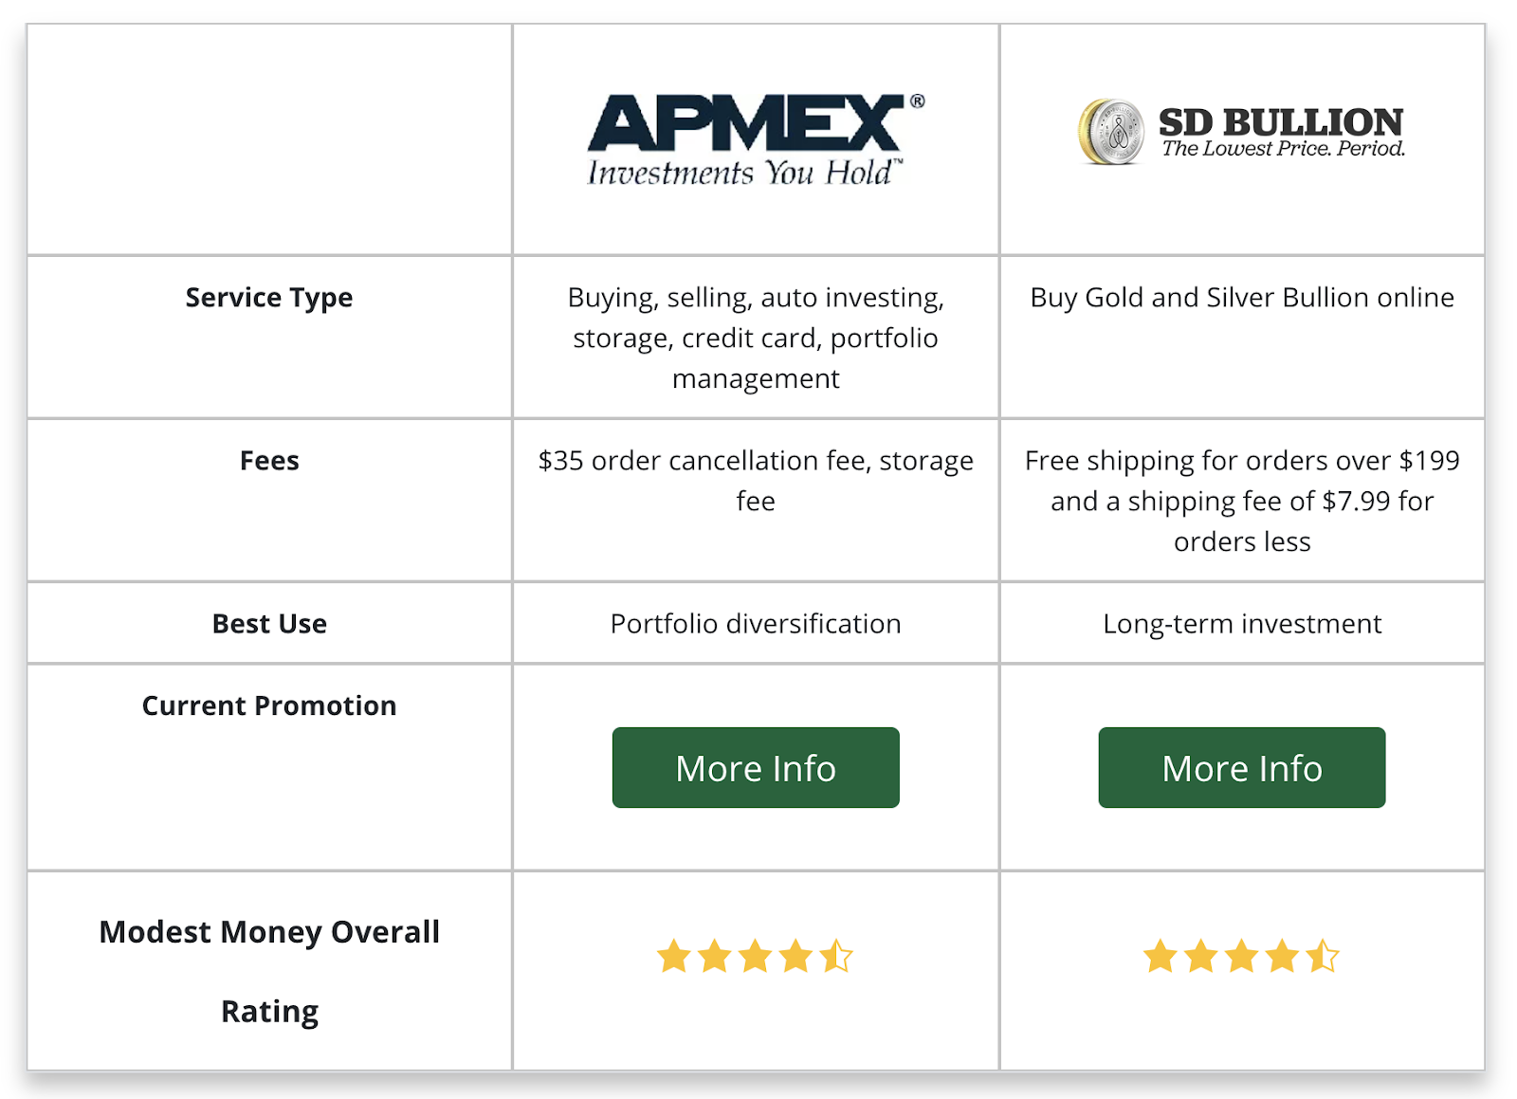
Task: Select the Best Use row header
Action: click(269, 624)
